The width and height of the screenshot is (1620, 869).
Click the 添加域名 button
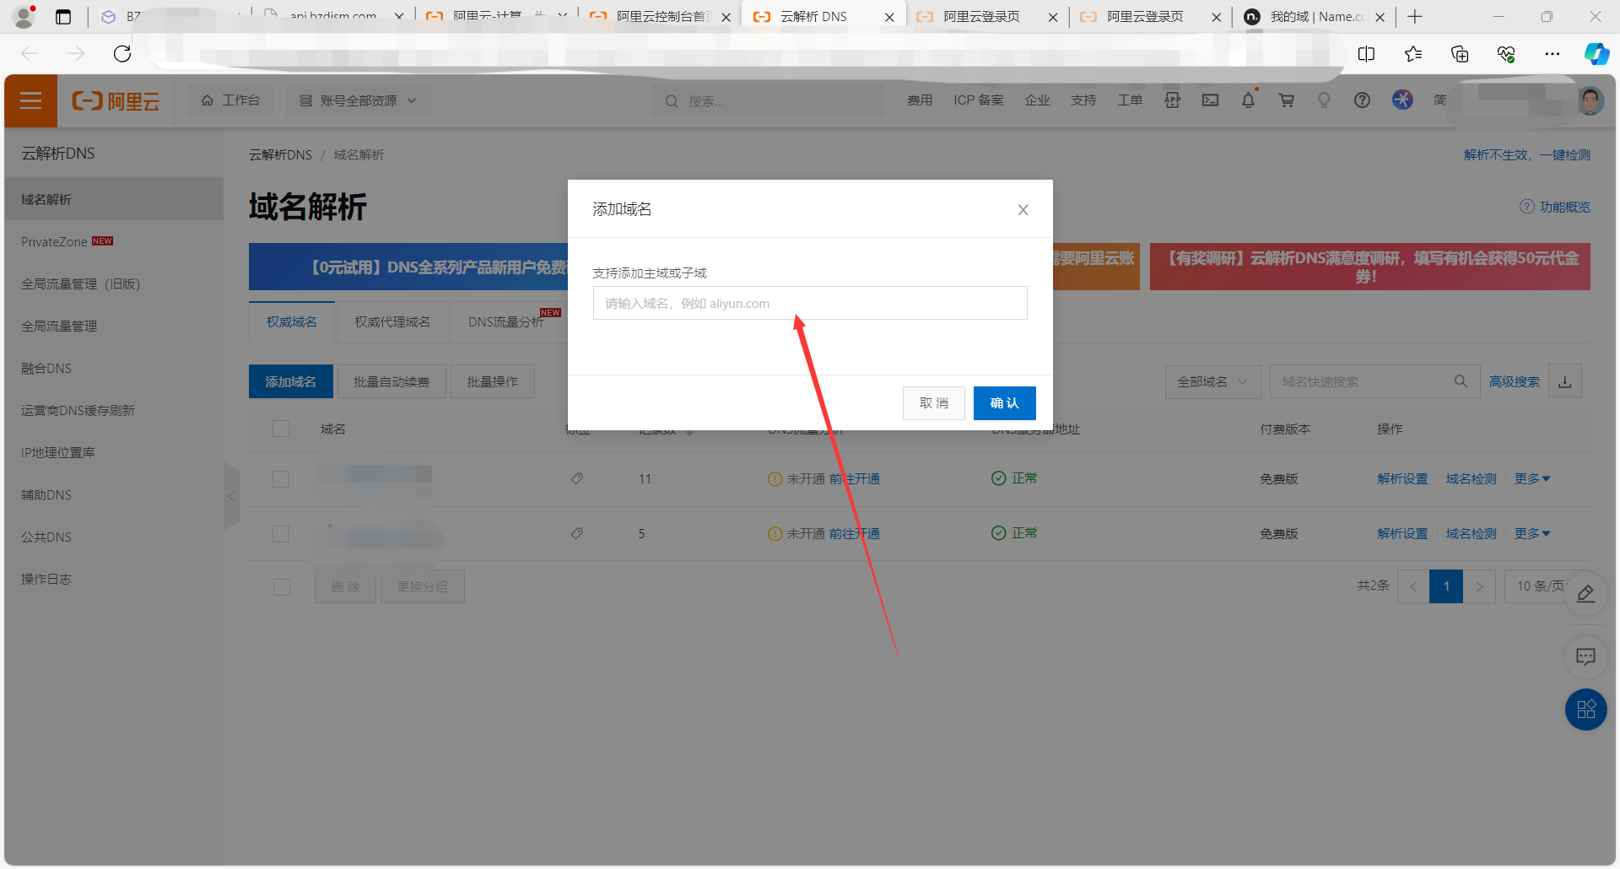291,382
